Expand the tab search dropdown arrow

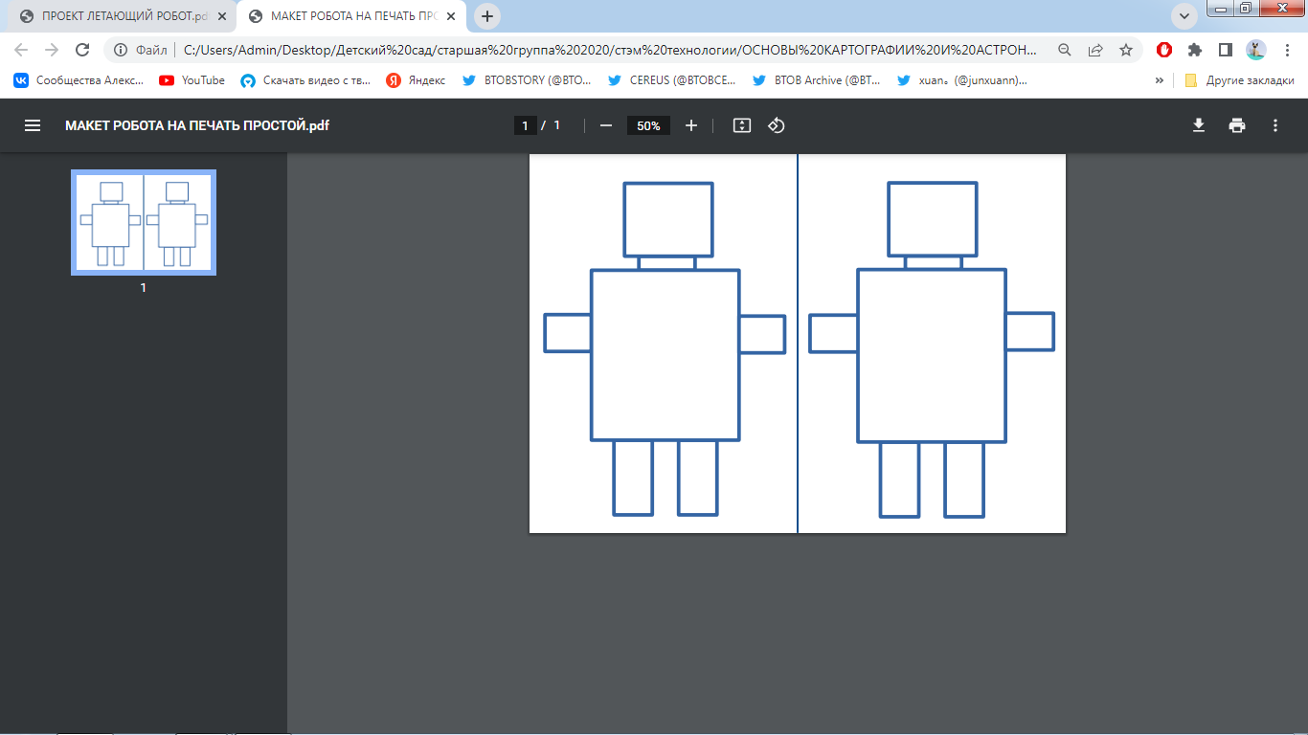(x=1184, y=16)
